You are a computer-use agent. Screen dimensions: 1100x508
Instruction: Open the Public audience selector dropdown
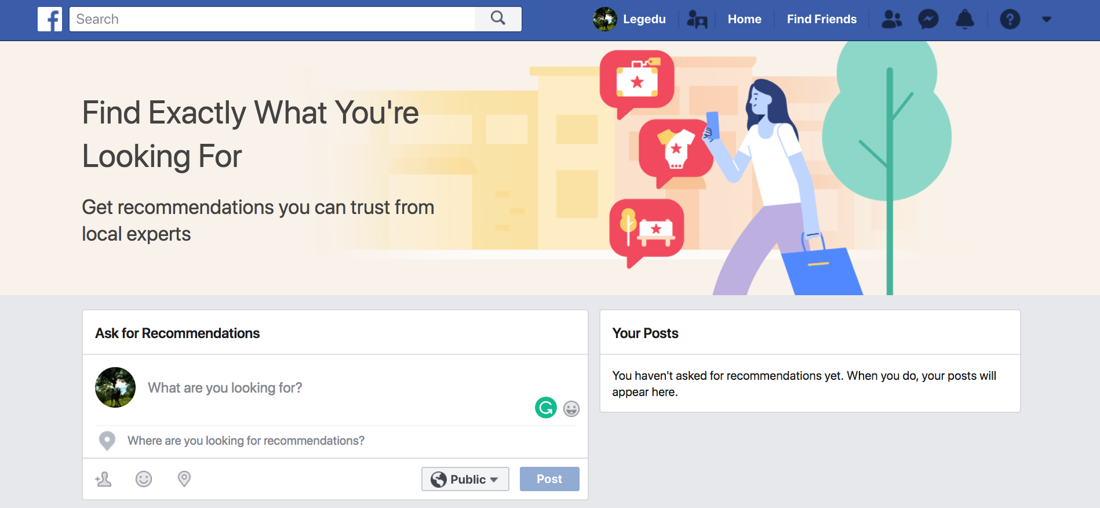465,479
